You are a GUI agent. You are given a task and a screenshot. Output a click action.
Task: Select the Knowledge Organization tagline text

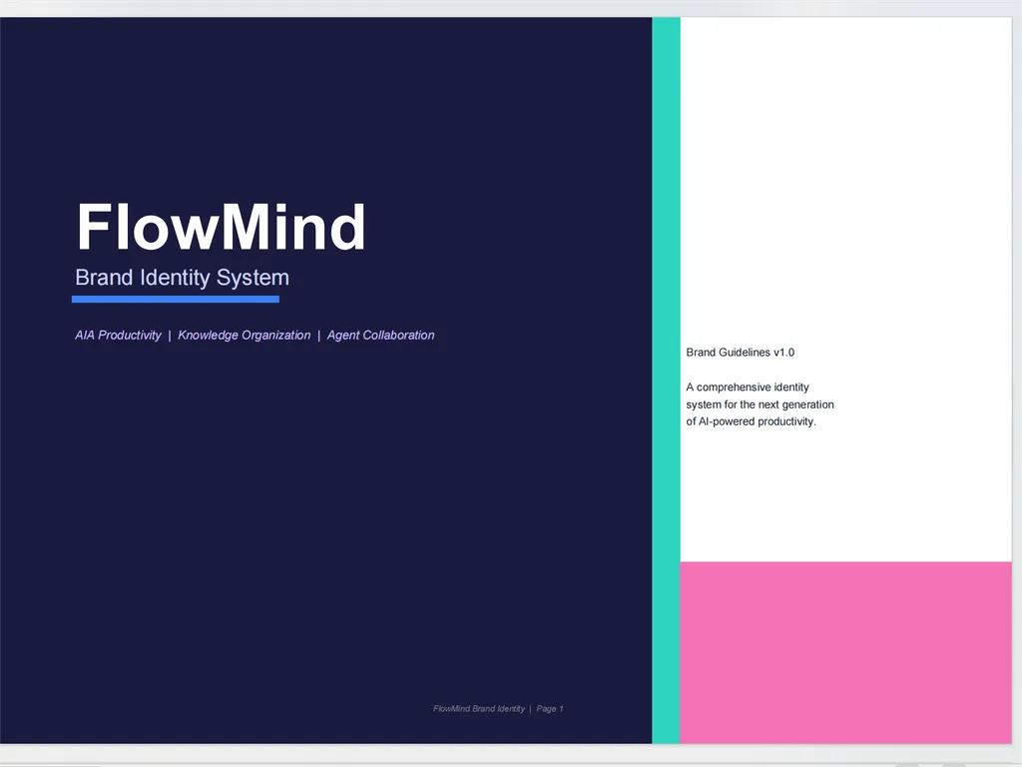[x=244, y=336]
